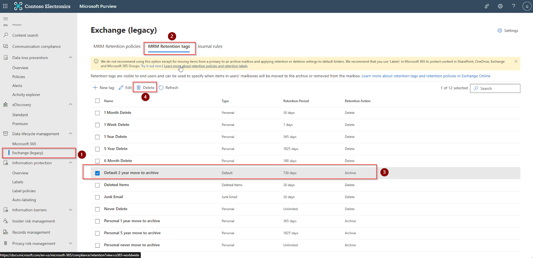Click the Edit pencil button
Viewport: 533px width, 258px height.
pyautogui.click(x=125, y=88)
